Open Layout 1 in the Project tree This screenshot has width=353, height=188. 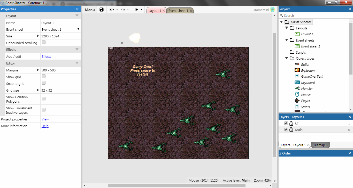(x=307, y=34)
